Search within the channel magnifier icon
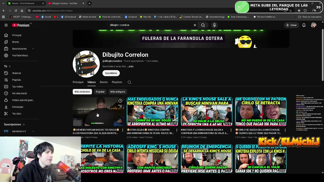The width and height of the screenshot is (324, 182). (x=129, y=82)
